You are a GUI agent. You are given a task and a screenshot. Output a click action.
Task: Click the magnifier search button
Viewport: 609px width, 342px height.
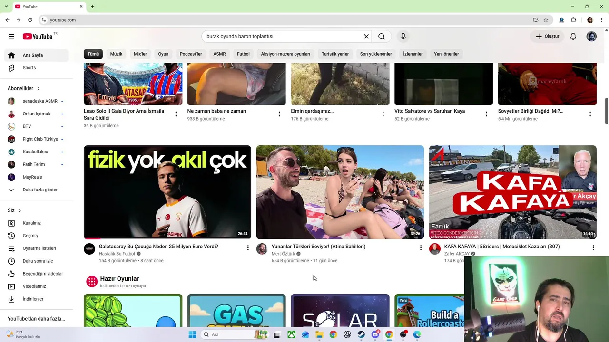tap(382, 36)
